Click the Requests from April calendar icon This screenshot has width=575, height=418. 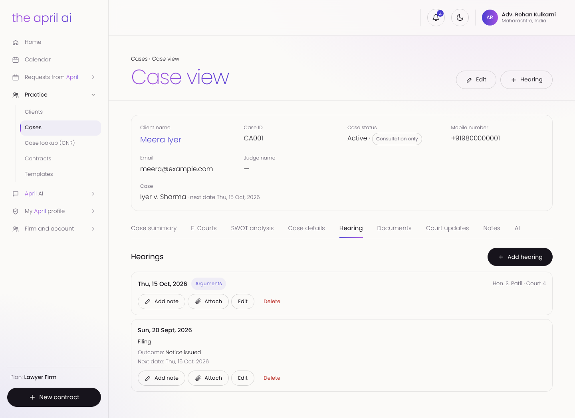tap(16, 77)
